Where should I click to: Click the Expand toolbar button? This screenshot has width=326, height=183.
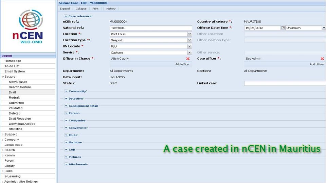65,9
